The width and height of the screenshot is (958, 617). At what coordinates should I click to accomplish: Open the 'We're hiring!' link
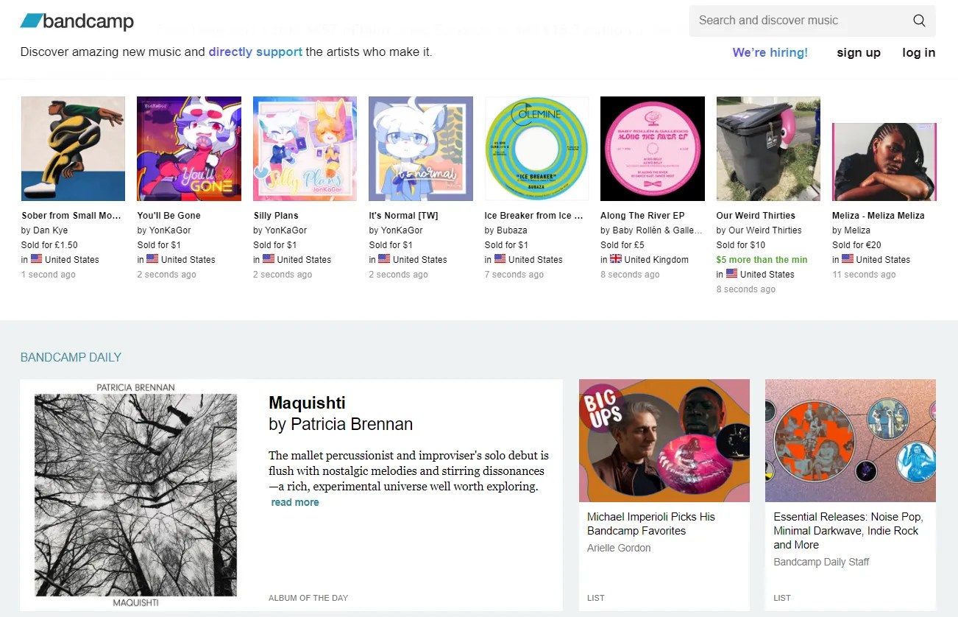coord(770,52)
